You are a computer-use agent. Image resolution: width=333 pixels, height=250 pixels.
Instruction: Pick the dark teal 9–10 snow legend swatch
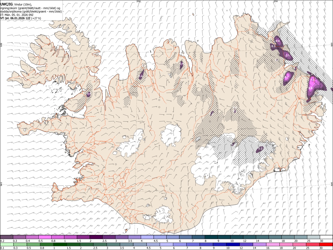pyautogui.click(x=224, y=237)
